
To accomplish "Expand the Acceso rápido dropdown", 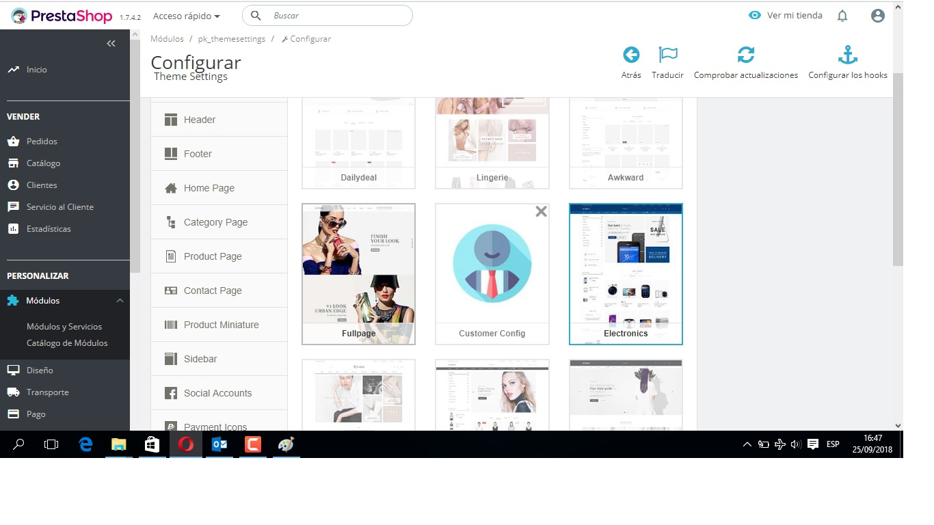I will point(187,16).
